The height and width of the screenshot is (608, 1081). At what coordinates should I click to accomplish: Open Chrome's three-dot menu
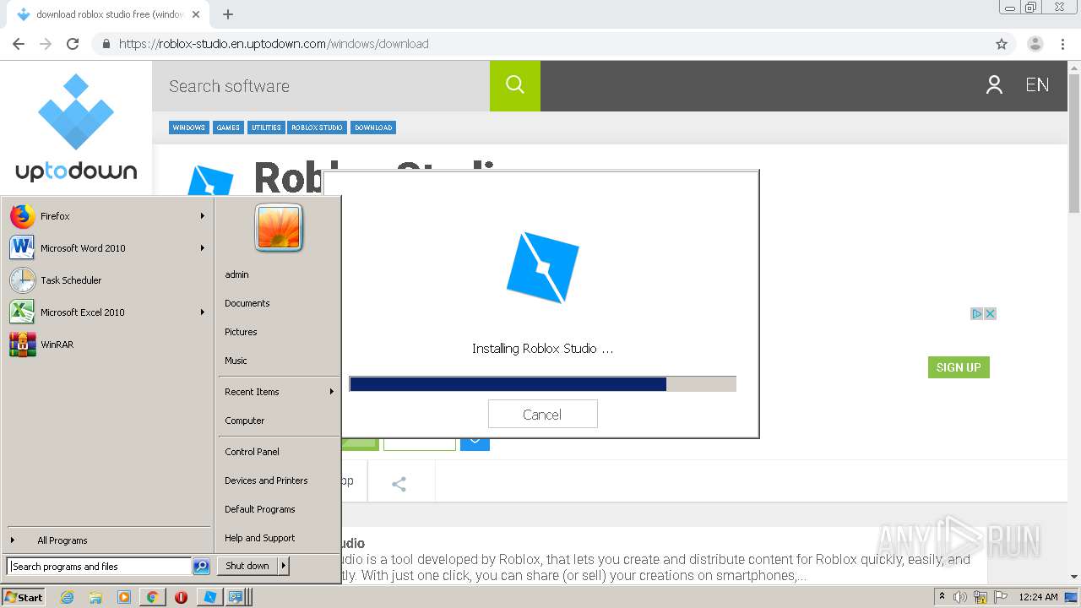pyautogui.click(x=1062, y=44)
